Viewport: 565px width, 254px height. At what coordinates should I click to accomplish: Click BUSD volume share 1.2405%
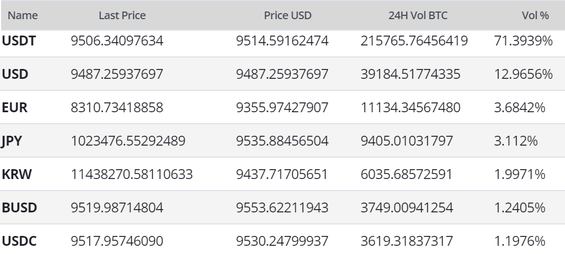tap(519, 207)
